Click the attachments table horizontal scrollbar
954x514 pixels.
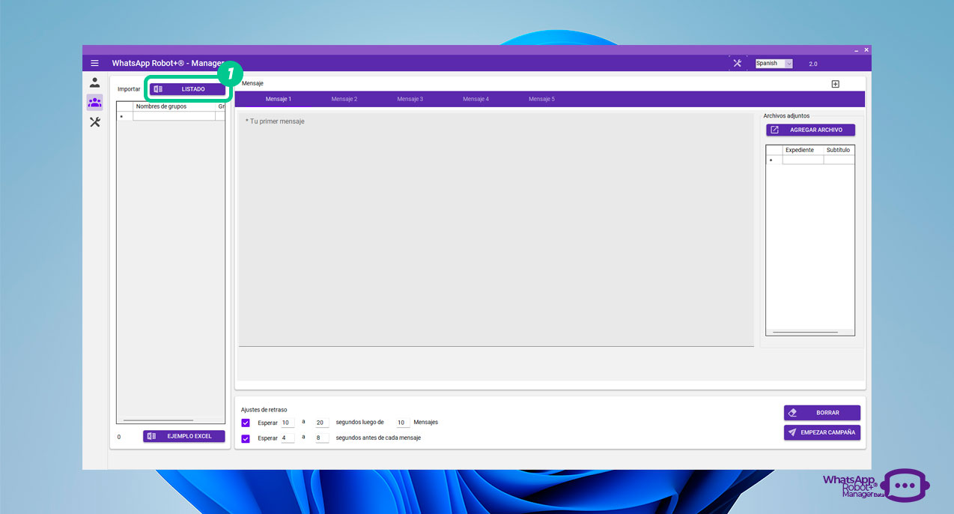805,332
